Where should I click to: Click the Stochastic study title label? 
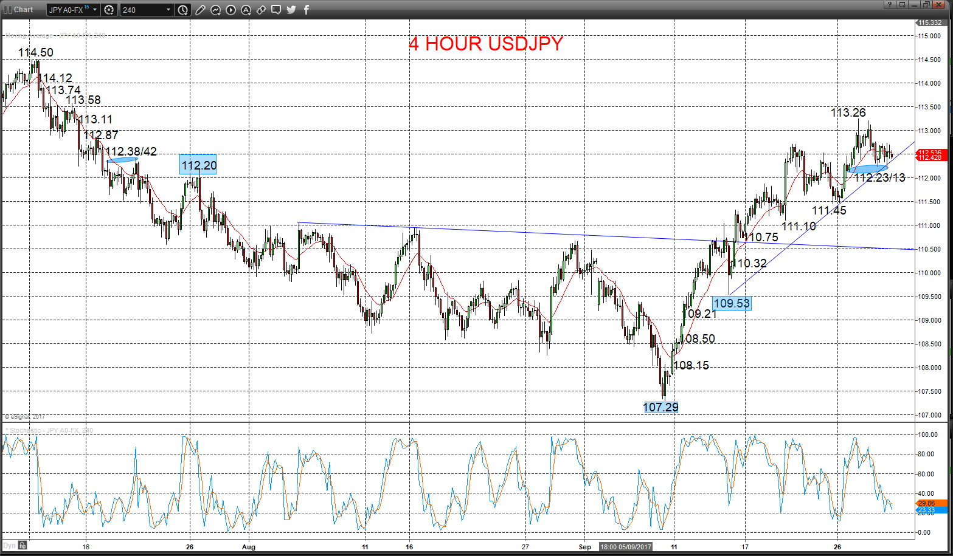click(50, 430)
